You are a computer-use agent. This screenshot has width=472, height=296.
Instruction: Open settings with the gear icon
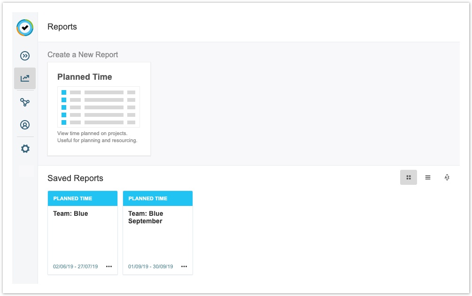tap(25, 149)
